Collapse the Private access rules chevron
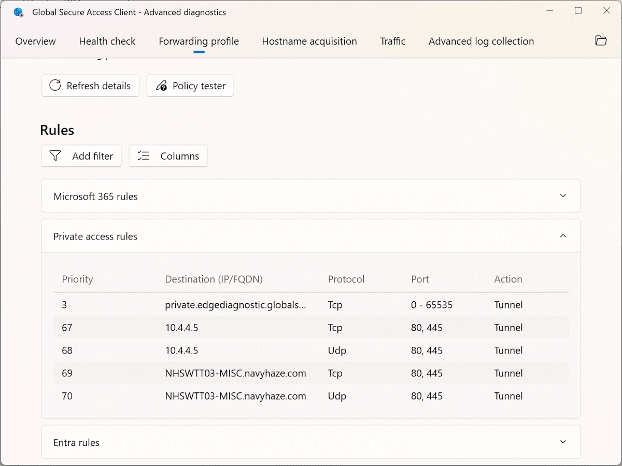Screen dimensions: 622x466 pos(563,236)
